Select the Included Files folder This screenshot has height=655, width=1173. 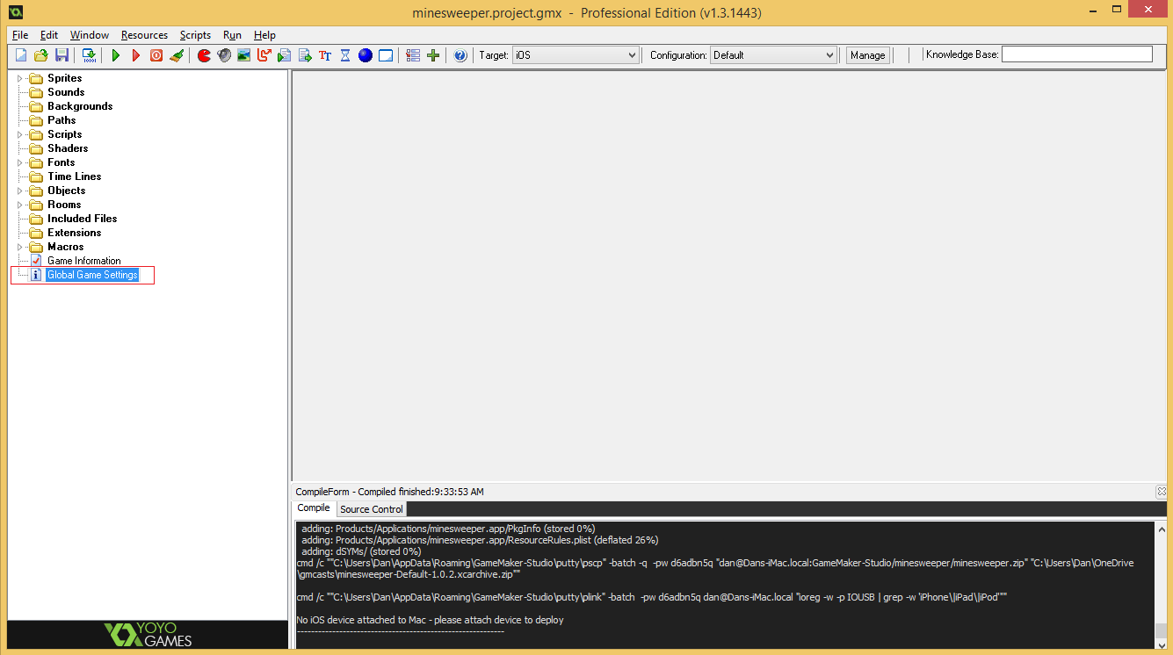click(83, 219)
